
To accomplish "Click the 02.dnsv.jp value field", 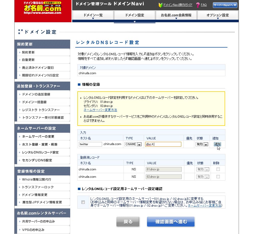I will pyautogui.click(x=164, y=177).
